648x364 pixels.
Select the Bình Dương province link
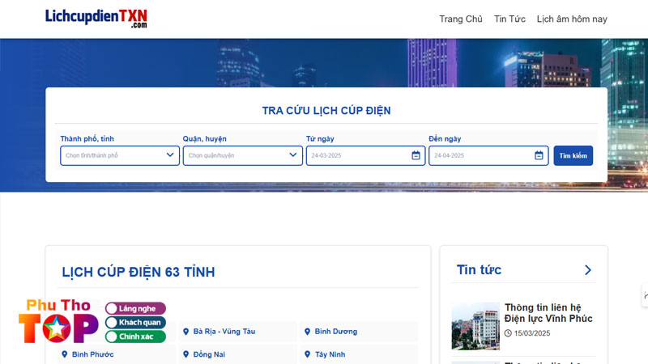click(x=336, y=332)
